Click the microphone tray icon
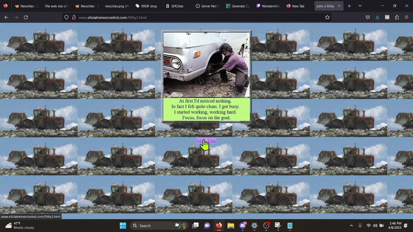Screen dimensions: 413x232 pos(360,226)
